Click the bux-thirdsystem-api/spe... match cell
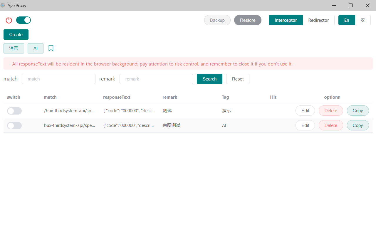376x235 pixels. [69, 125]
